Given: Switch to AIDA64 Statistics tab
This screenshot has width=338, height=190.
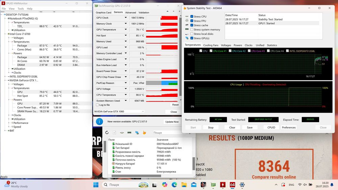Looking at the screenshot, I should tap(272, 45).
